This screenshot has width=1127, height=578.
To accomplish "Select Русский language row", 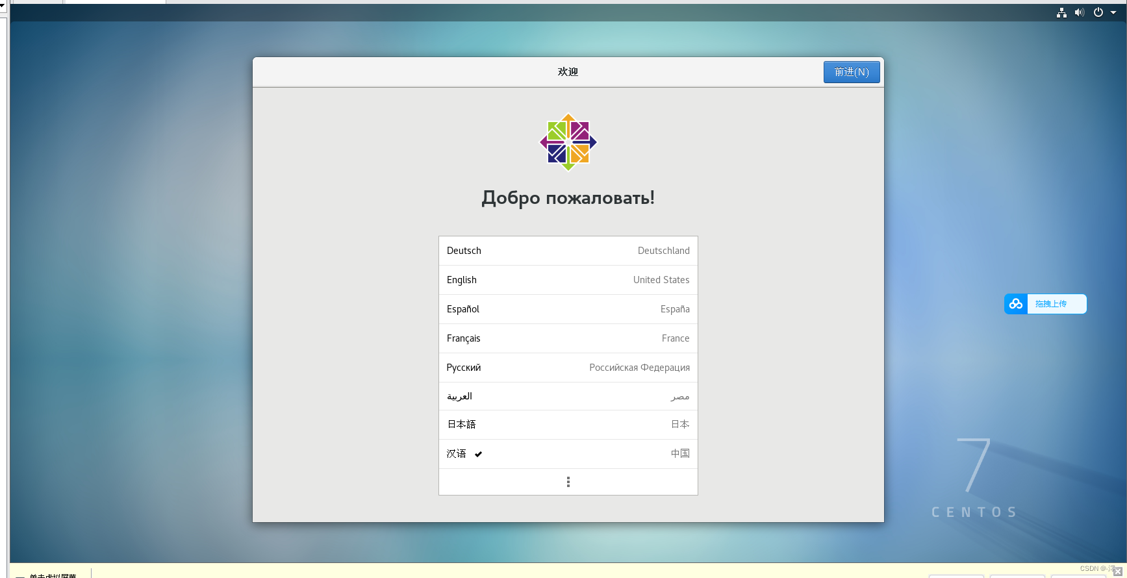I will [x=568, y=368].
